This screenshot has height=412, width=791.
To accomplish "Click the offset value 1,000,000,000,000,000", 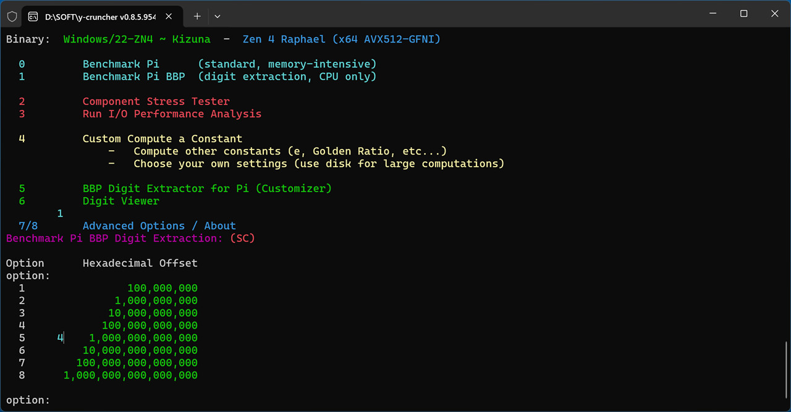I will tap(131, 376).
